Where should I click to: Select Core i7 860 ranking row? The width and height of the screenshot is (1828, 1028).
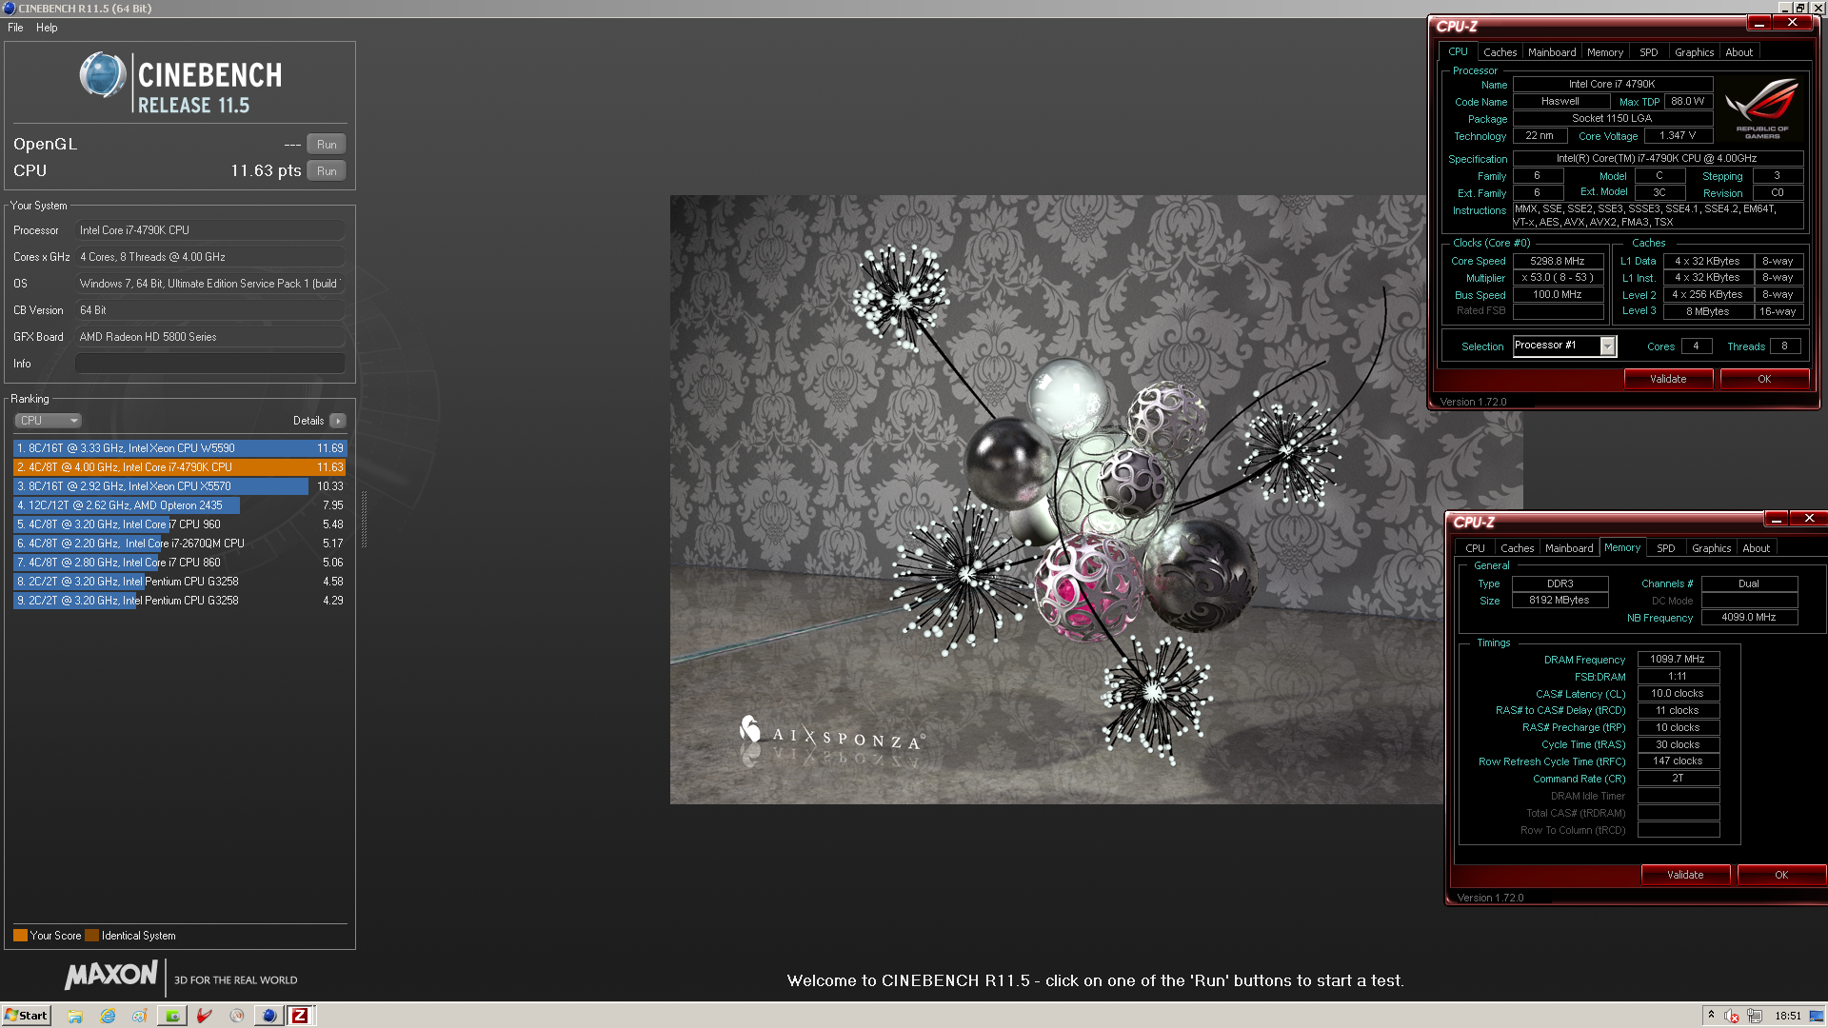[180, 563]
